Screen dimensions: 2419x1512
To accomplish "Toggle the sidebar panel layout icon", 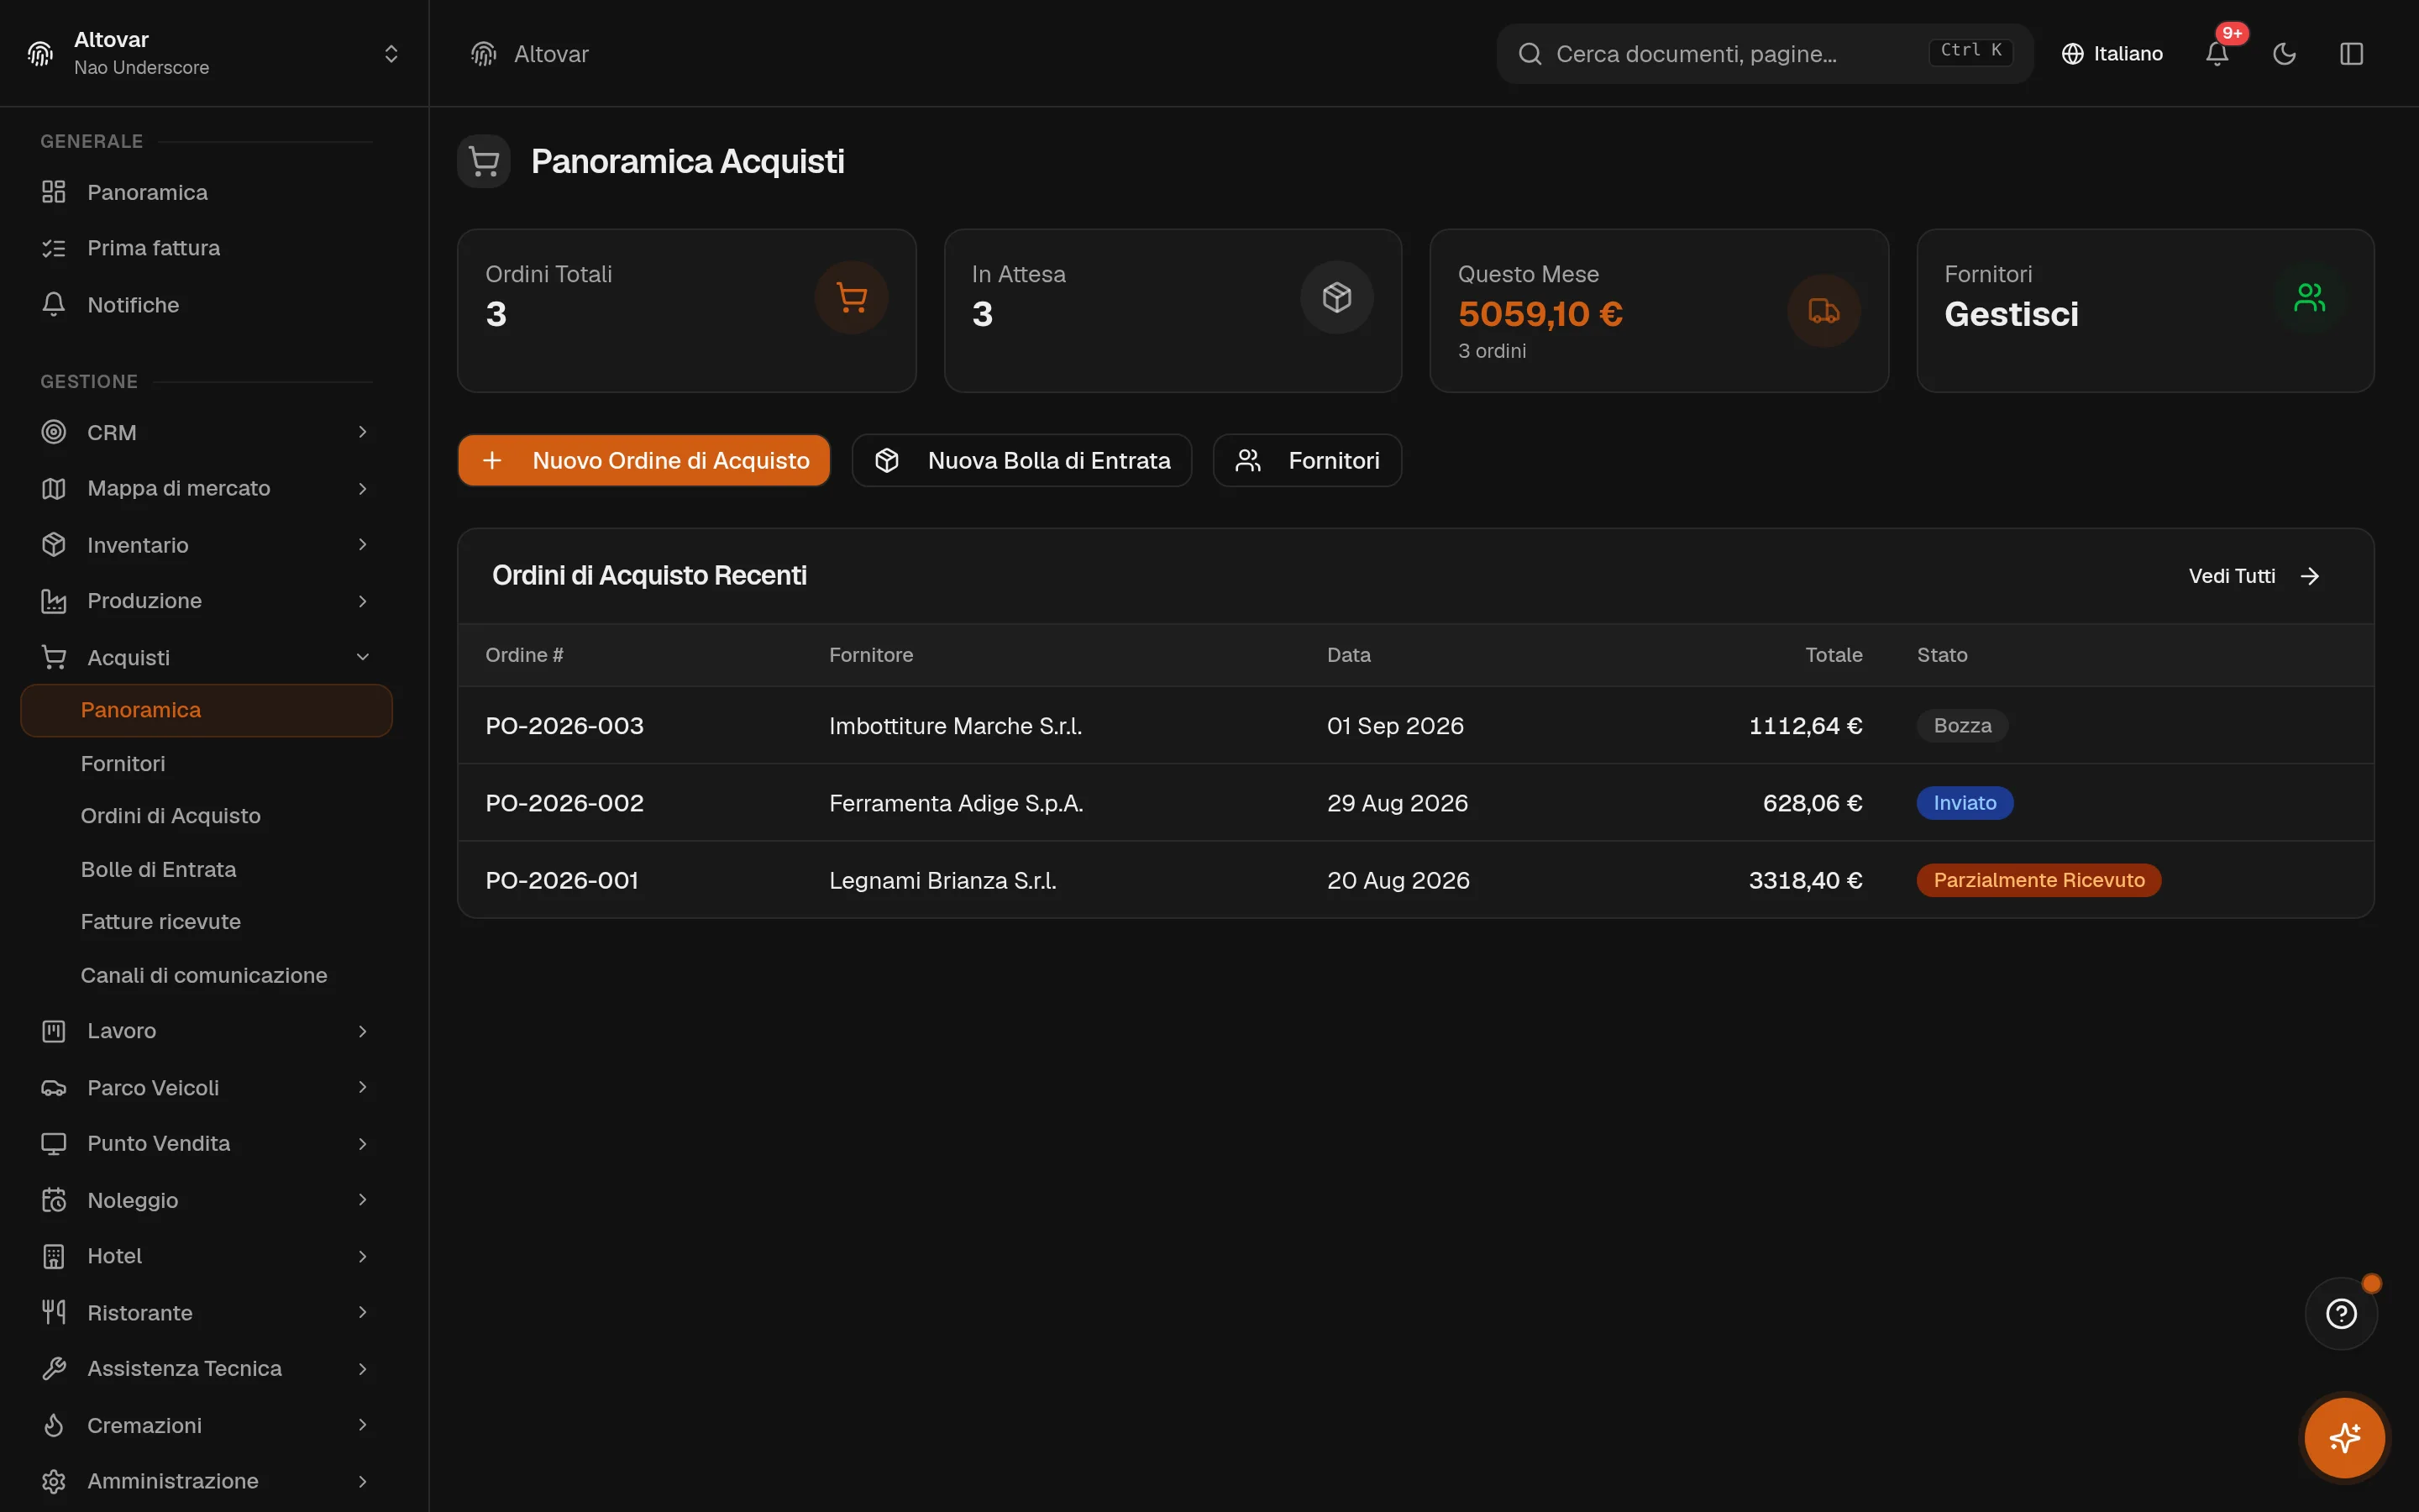I will point(2351,54).
